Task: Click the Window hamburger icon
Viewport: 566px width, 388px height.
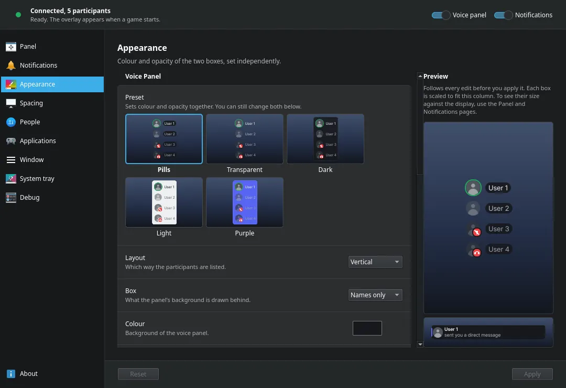Action: coord(11,160)
